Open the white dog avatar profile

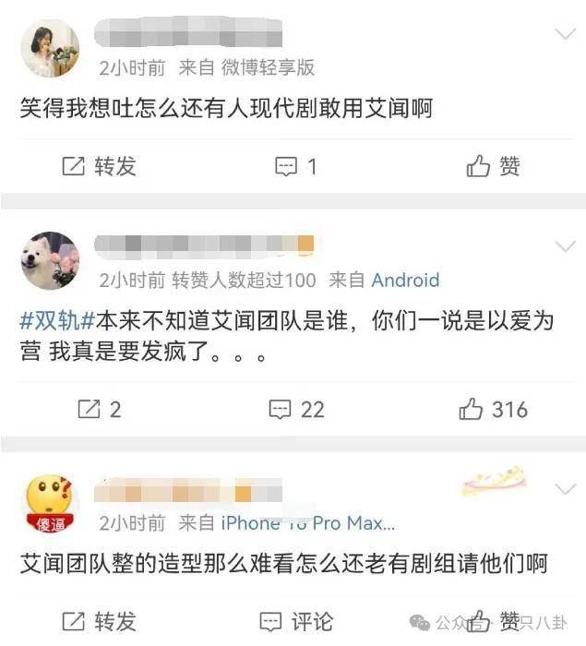50,261
